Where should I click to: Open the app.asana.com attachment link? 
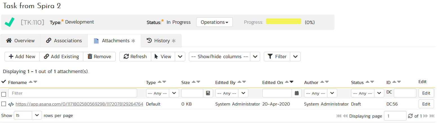[79, 104]
